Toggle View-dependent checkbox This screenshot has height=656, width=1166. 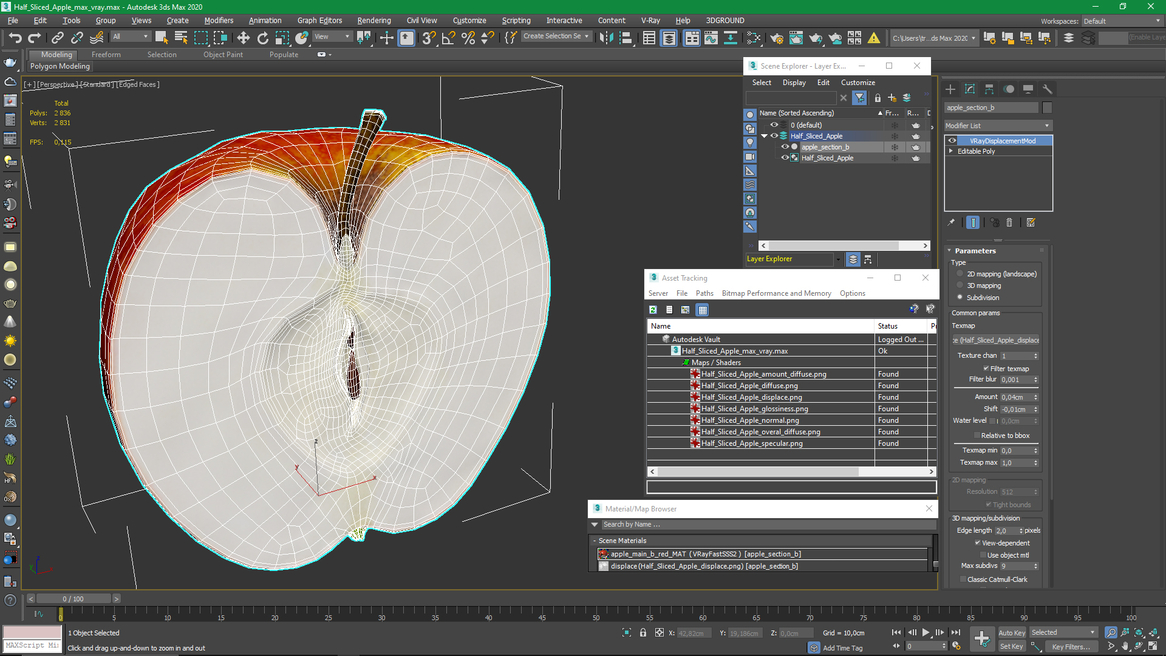(978, 543)
